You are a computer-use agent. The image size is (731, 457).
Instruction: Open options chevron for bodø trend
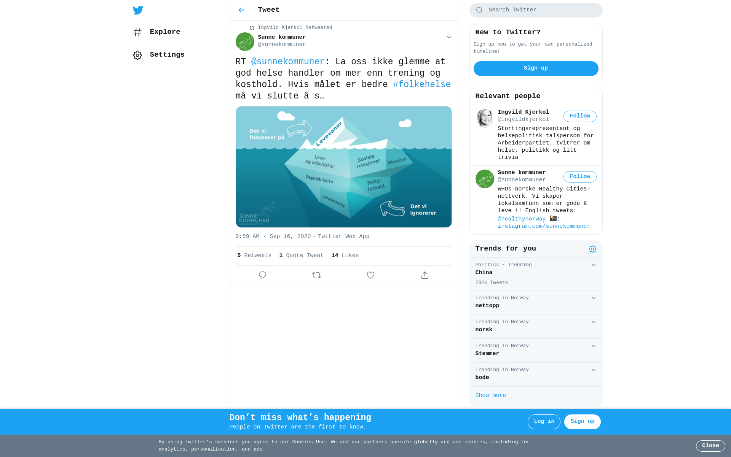click(594, 370)
